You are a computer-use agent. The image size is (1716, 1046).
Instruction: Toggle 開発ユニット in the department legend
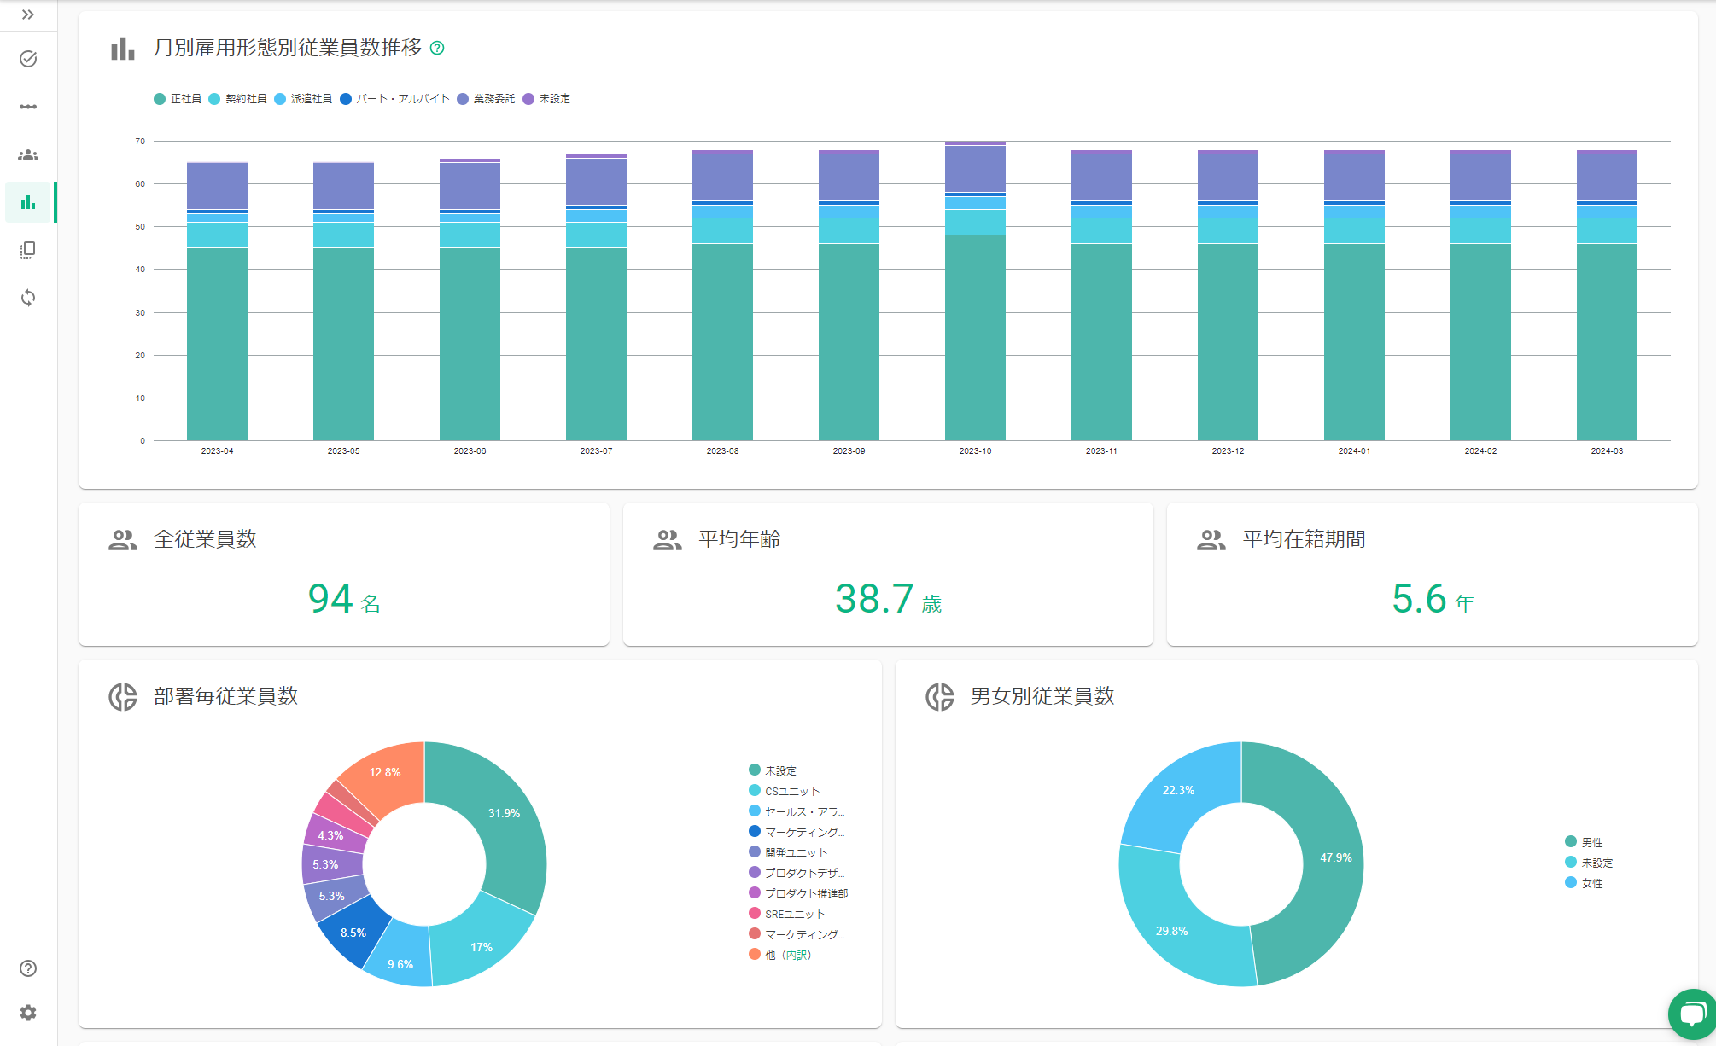tap(788, 852)
